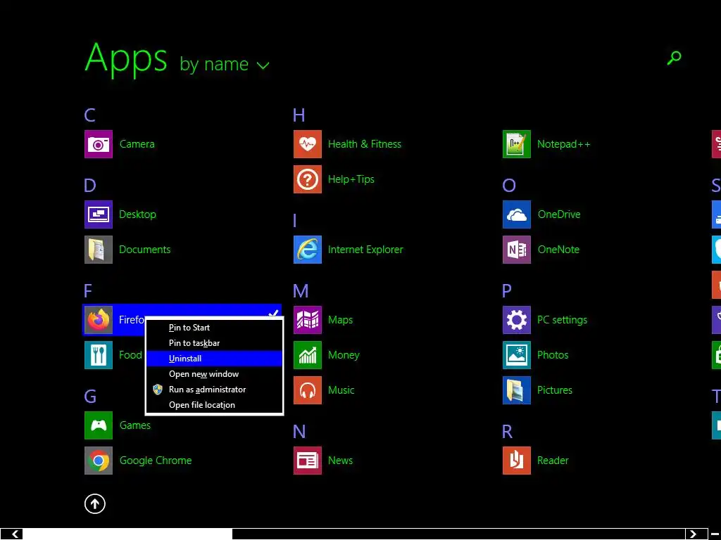Launch the Notepad++ icon
This screenshot has height=540, width=721.
[517, 144]
